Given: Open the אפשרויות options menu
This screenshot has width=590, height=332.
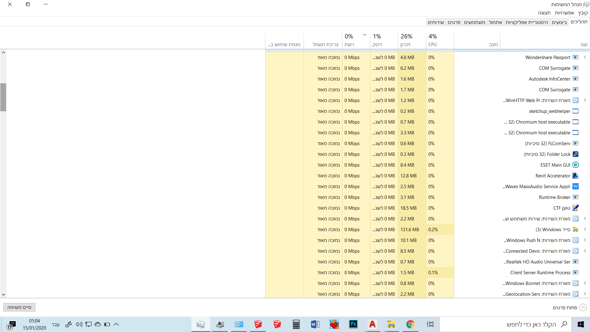Looking at the screenshot, I should click(x=564, y=13).
